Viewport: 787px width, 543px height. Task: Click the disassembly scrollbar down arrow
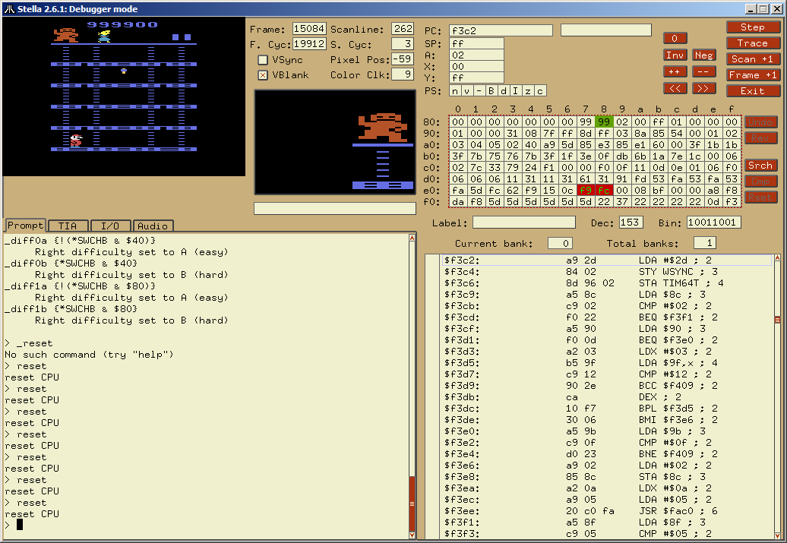pyautogui.click(x=777, y=535)
